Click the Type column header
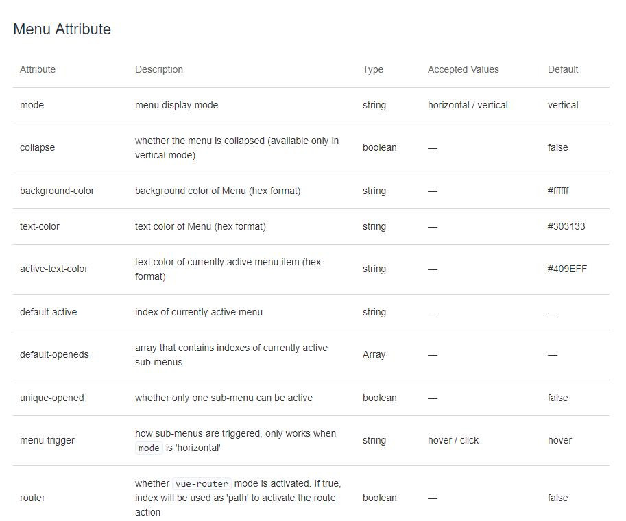 click(373, 69)
